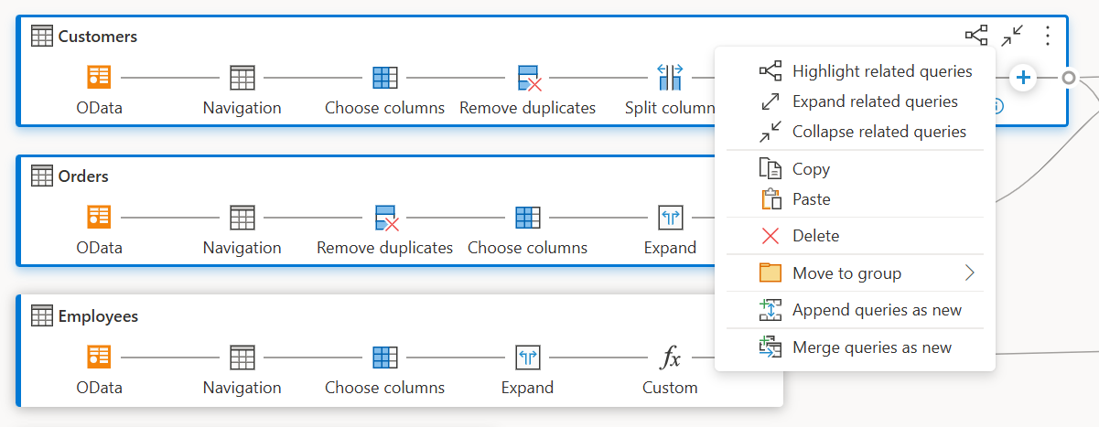Screen dimensions: 1099x427
Task: Collapse the Customers query using header arrows
Action: click(1013, 37)
